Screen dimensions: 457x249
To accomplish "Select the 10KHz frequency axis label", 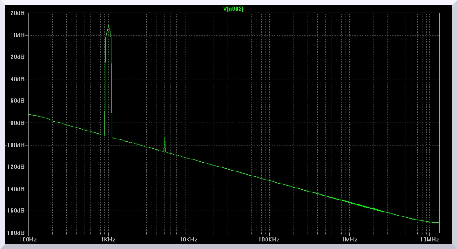I will click(x=188, y=240).
